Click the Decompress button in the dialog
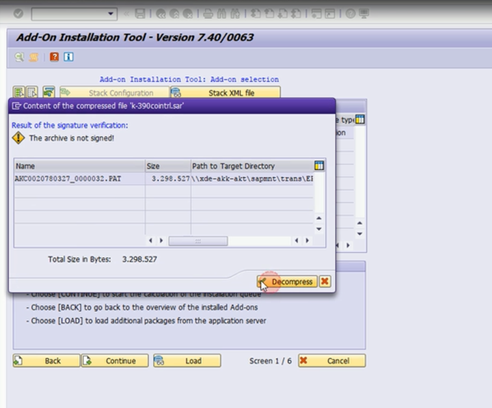Screen dimensions: 492x408 (287, 282)
